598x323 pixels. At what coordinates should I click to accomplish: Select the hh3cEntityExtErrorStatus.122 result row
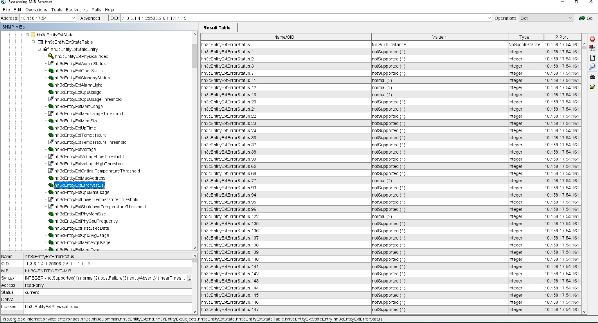click(391, 216)
